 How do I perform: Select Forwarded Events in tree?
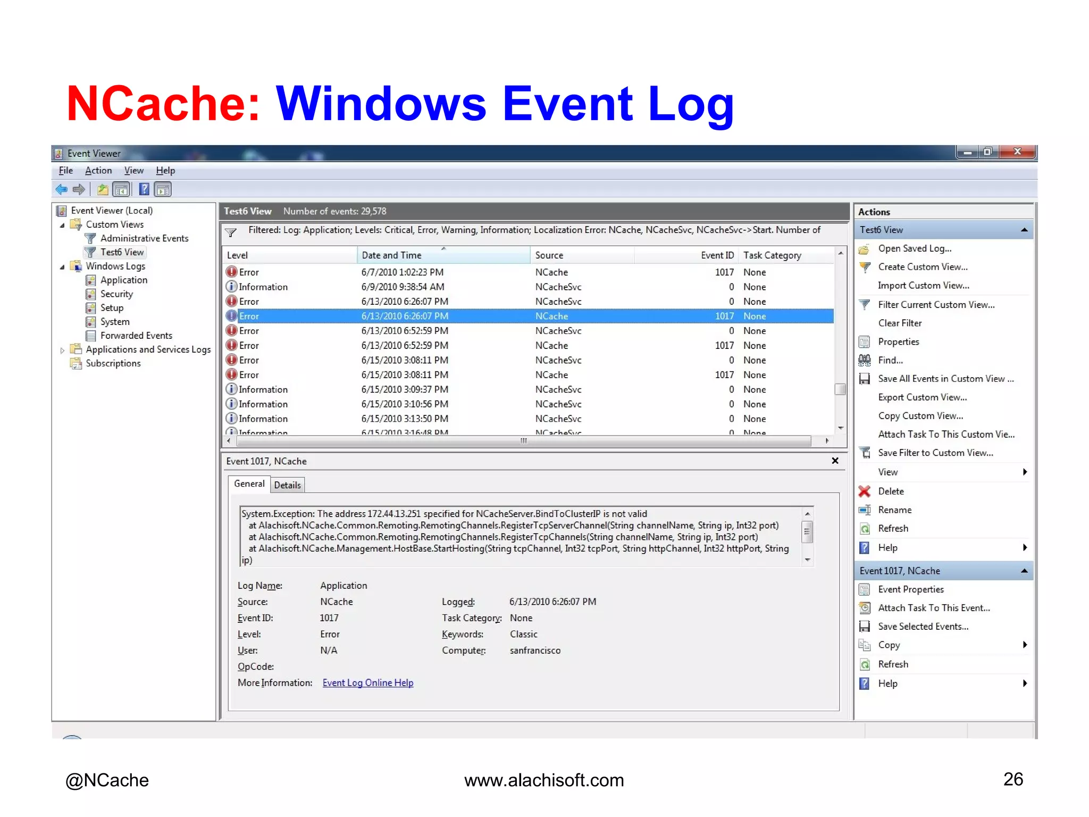136,336
